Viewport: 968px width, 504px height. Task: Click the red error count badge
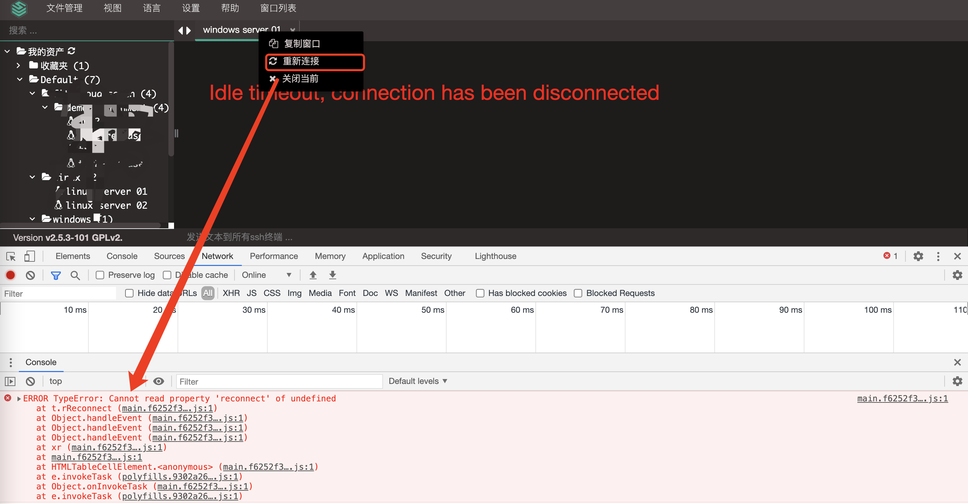pos(890,256)
